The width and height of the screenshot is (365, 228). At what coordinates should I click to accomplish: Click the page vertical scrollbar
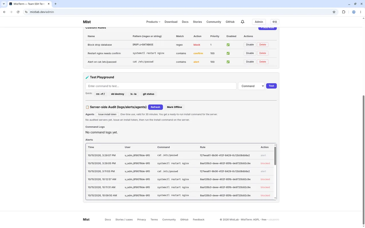pyautogui.click(x=363, y=160)
